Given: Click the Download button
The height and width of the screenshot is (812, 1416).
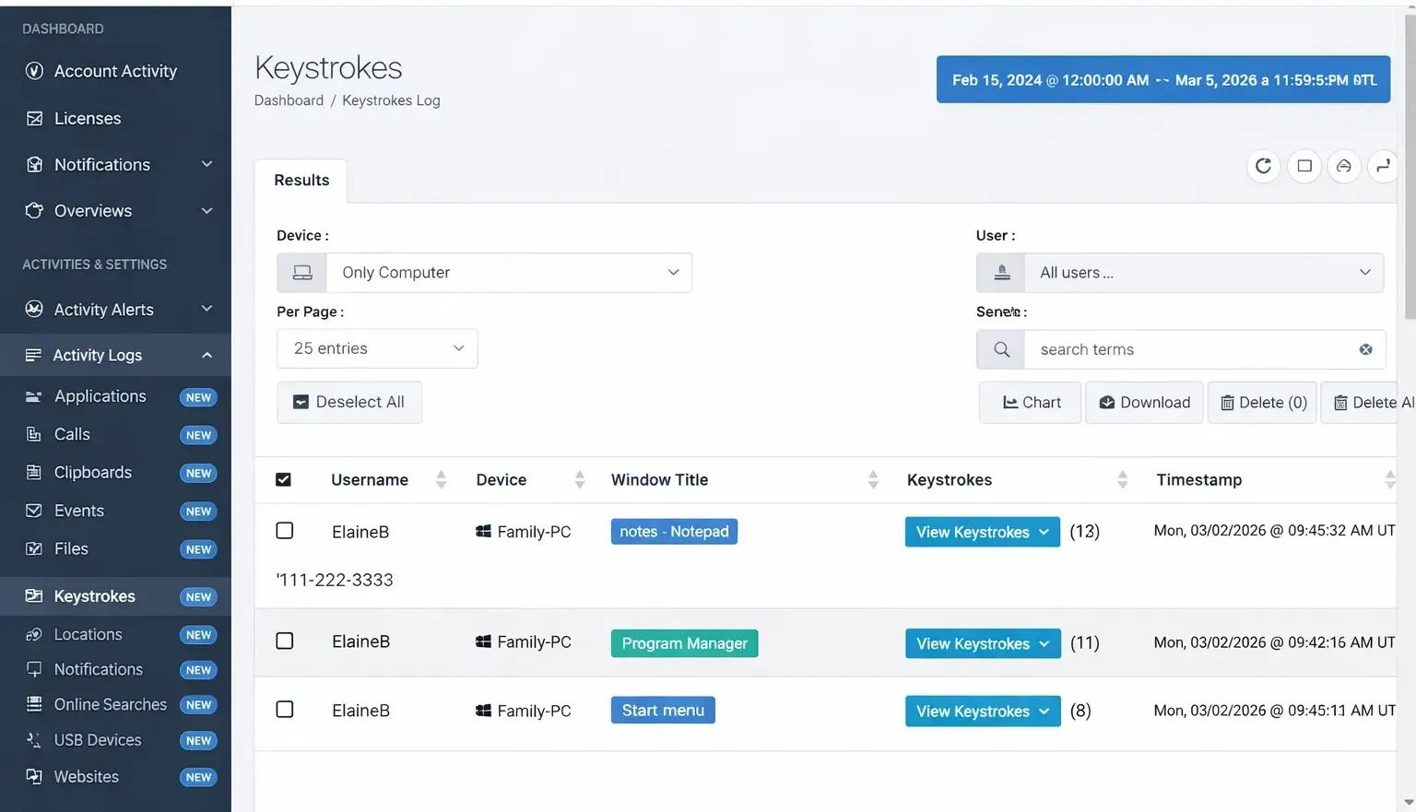Looking at the screenshot, I should tap(1144, 403).
